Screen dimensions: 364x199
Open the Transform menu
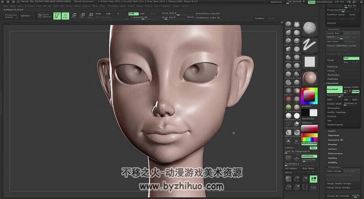tap(166, 6)
